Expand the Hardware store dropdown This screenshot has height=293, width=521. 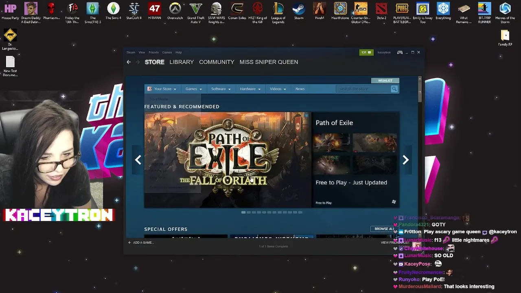[250, 89]
